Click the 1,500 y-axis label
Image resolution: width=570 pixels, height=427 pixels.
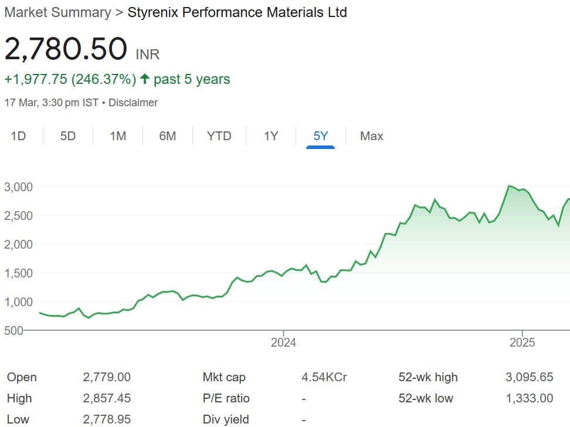tap(18, 273)
